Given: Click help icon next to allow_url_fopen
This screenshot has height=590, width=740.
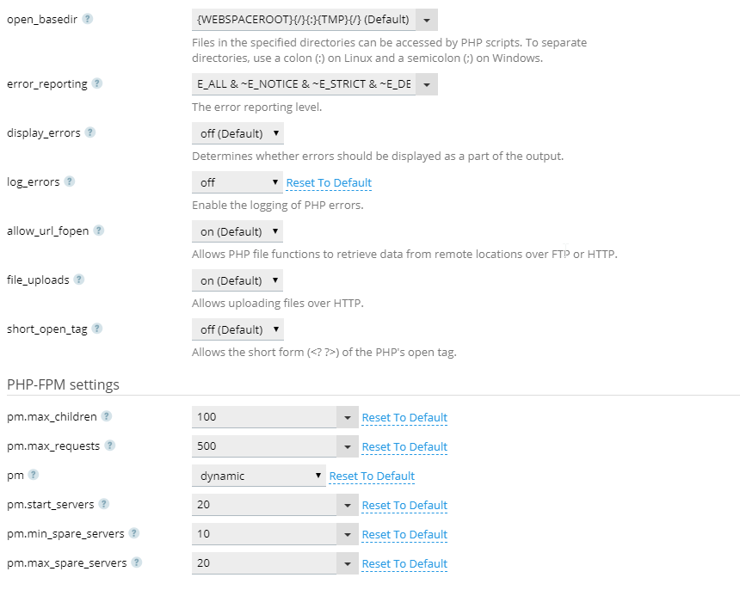Looking at the screenshot, I should click(x=99, y=231).
